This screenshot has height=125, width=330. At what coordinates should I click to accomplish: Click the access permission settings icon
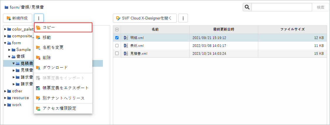(38, 108)
